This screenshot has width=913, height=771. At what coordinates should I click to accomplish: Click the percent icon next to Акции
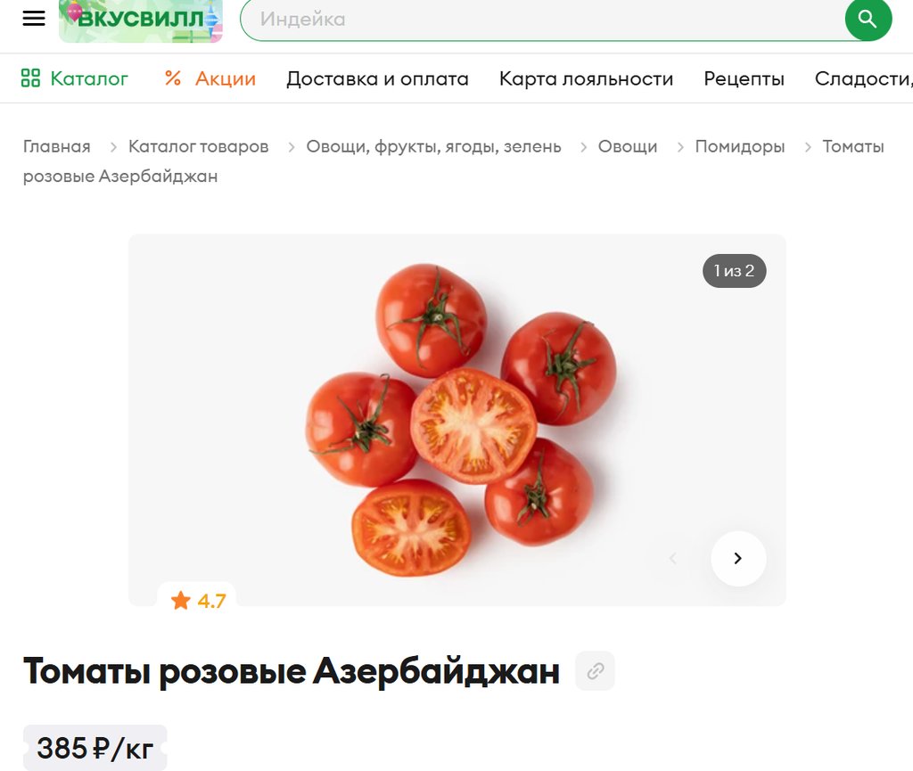pyautogui.click(x=173, y=78)
